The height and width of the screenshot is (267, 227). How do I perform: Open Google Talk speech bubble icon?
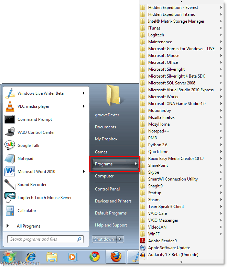click(10, 145)
